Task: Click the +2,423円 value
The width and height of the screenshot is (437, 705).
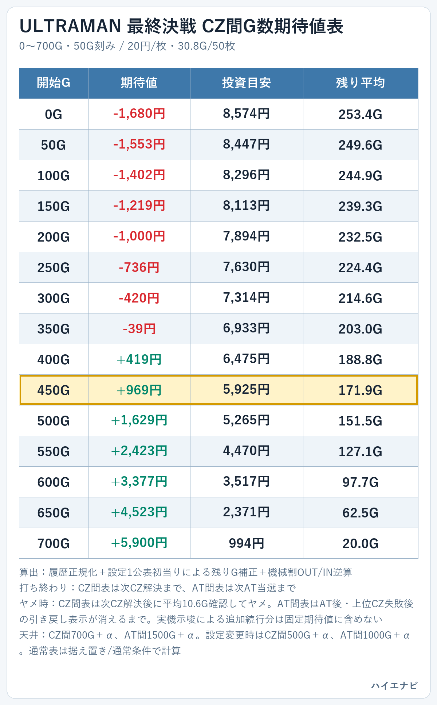Action: 139,451
